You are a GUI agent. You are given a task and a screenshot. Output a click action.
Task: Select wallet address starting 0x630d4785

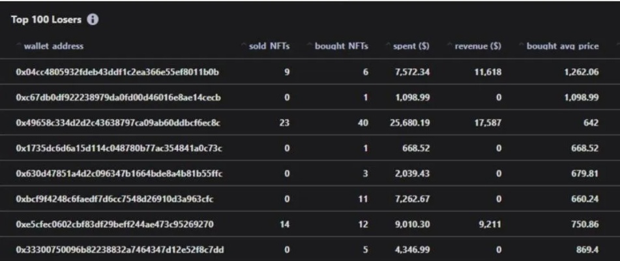click(x=119, y=174)
